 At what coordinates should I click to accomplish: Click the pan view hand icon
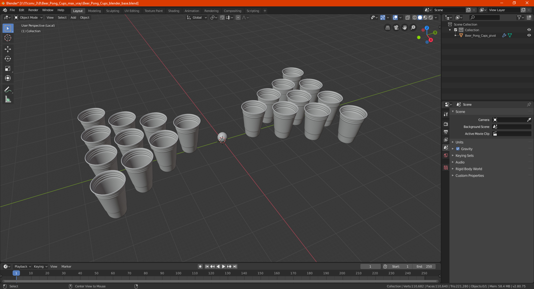(405, 28)
